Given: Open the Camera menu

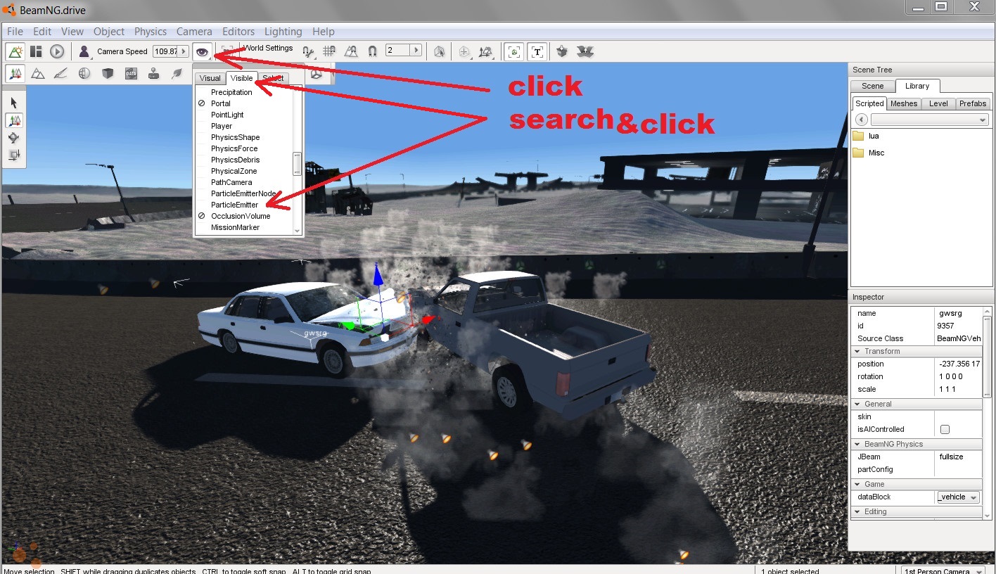Looking at the screenshot, I should point(194,32).
